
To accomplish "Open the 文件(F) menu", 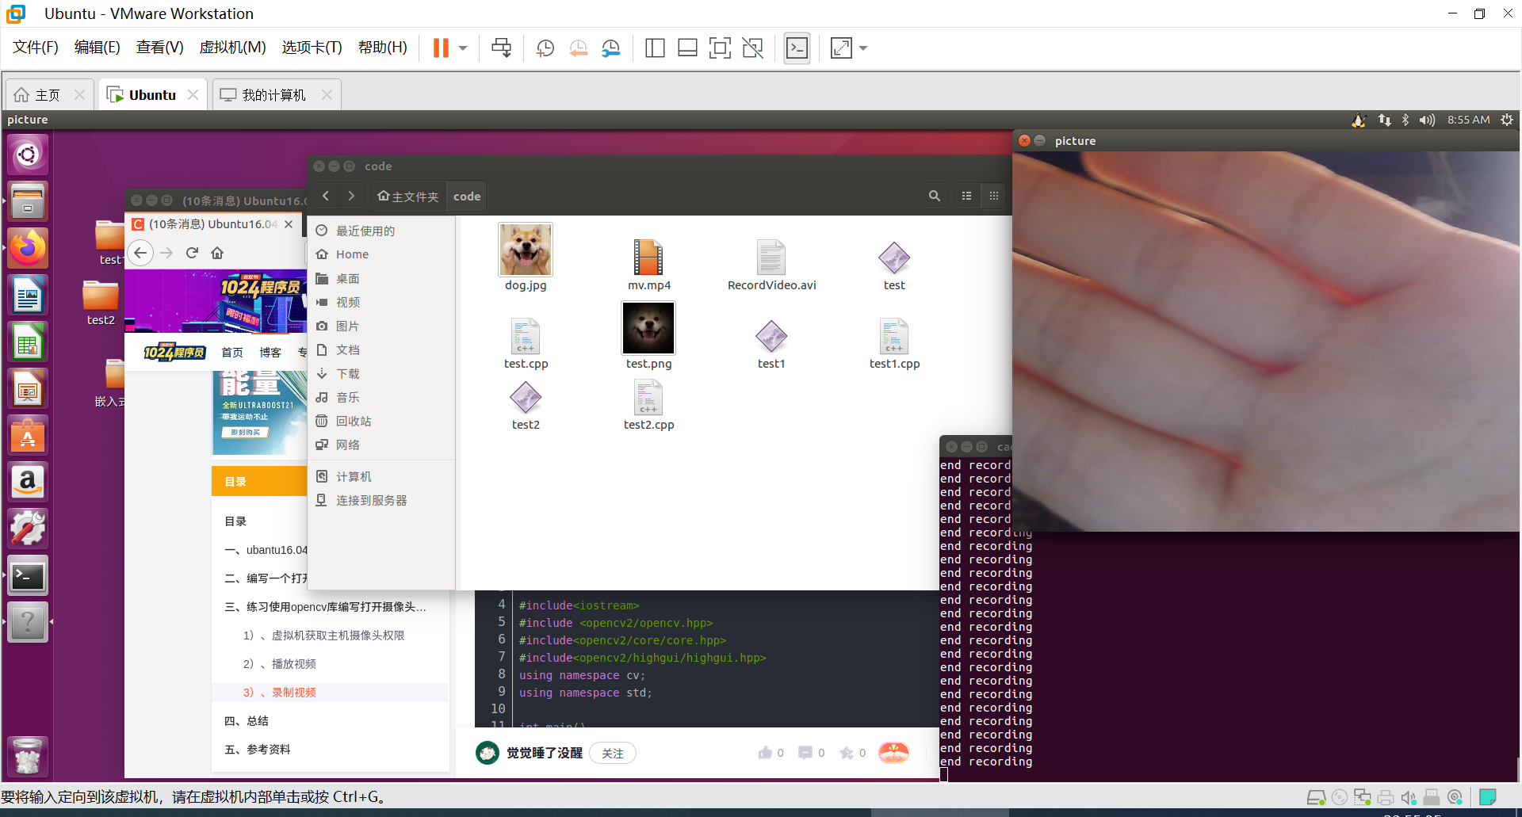I will coord(36,48).
